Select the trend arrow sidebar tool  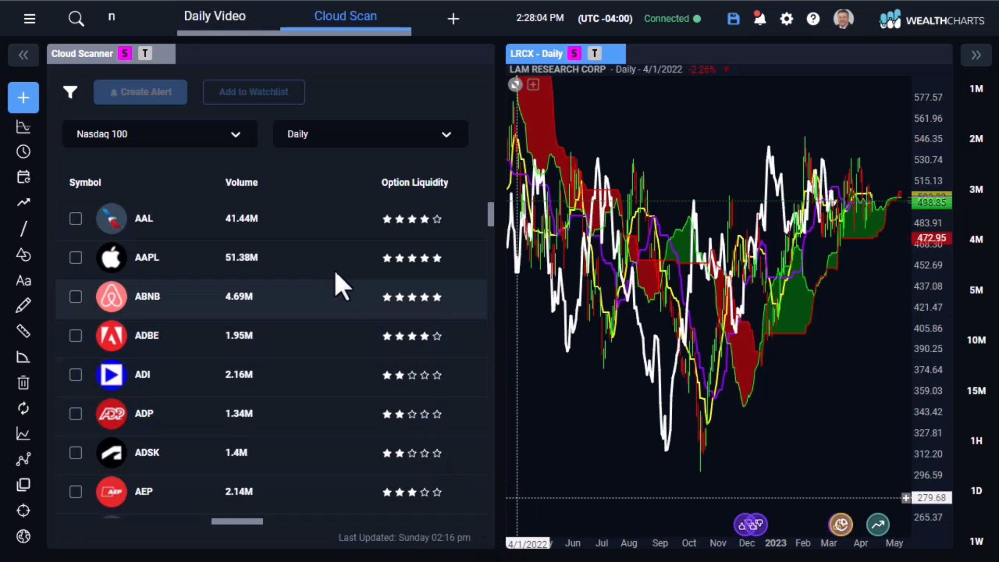[23, 202]
